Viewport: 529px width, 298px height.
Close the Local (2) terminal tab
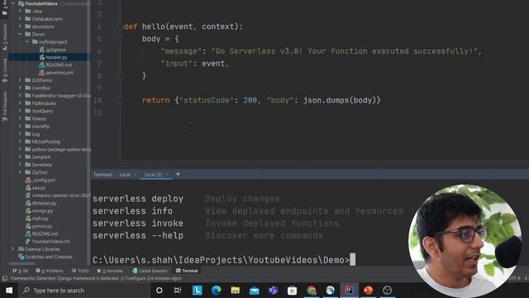[x=167, y=175]
